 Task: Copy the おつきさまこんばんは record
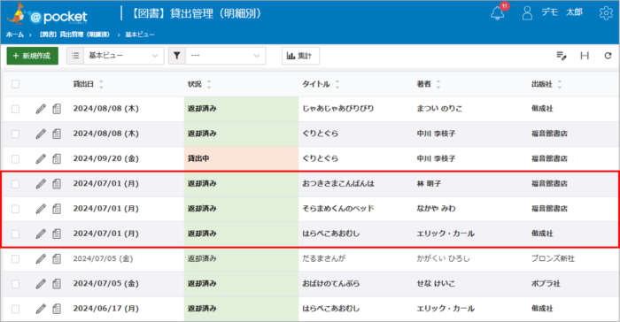click(57, 184)
